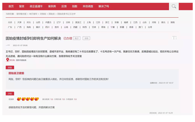Viewport: 195px width, 122px height.
Task: Open the 来信调查 navigation item
Action: click(x=88, y=7)
